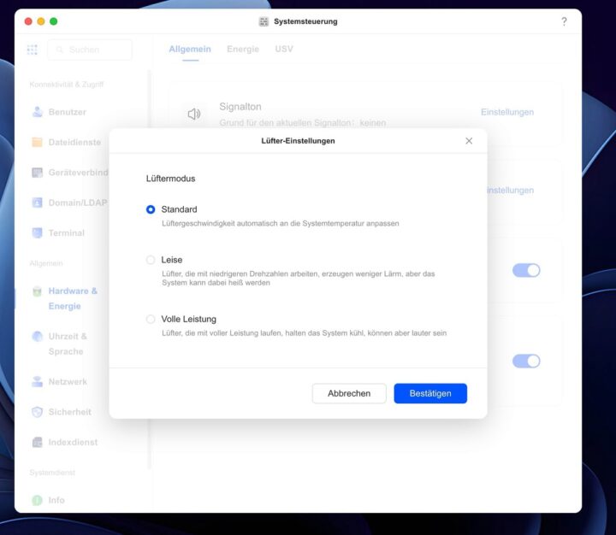Select the Sicherheit shield icon
Viewport: 616px width, 535px height.
(37, 412)
